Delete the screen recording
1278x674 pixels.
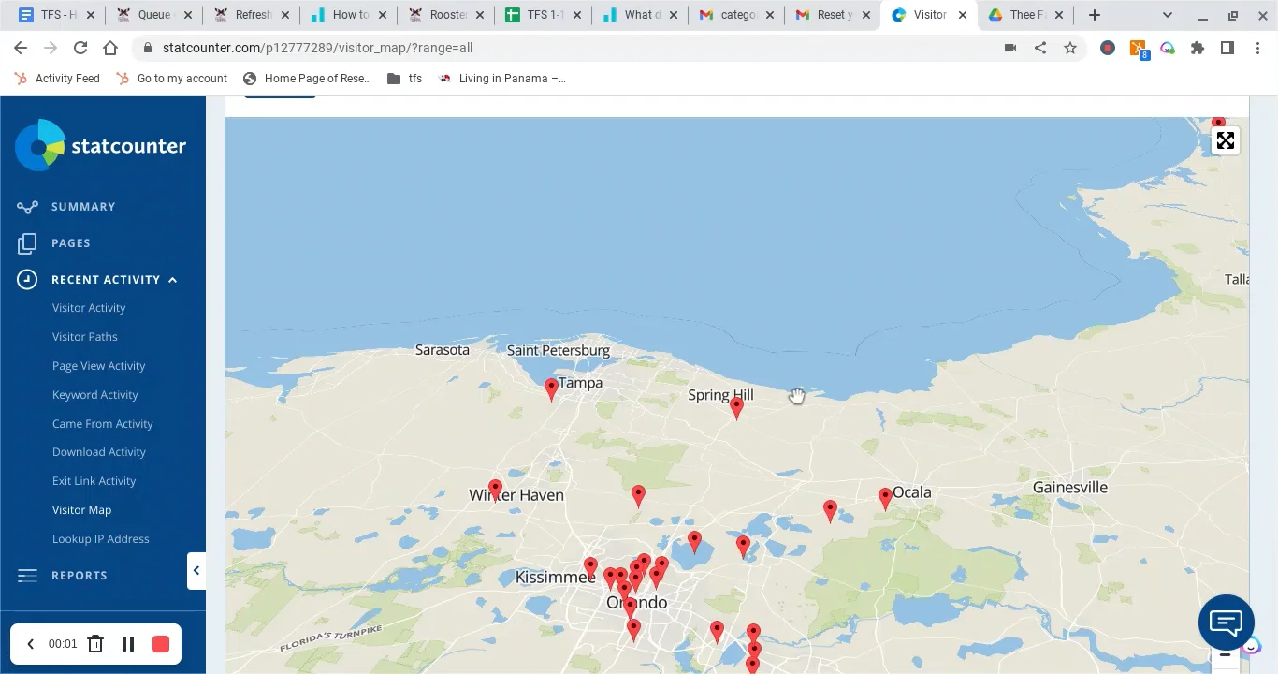pyautogui.click(x=95, y=644)
